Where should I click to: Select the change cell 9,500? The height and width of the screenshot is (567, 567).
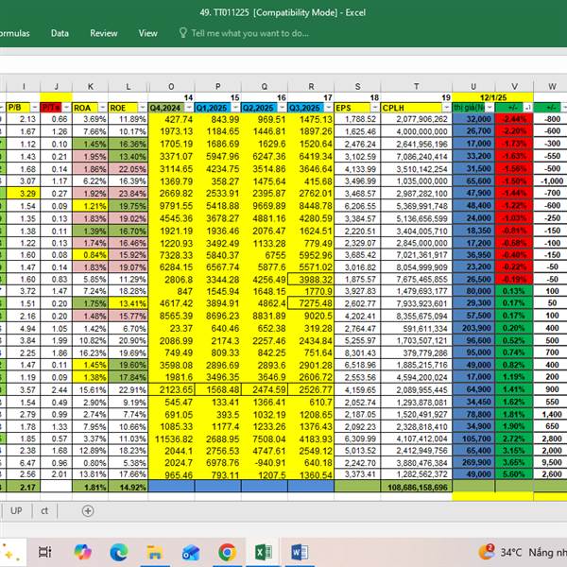pyautogui.click(x=551, y=462)
